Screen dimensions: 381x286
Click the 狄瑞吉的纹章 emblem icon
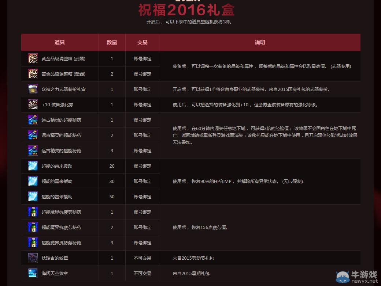[33, 258]
